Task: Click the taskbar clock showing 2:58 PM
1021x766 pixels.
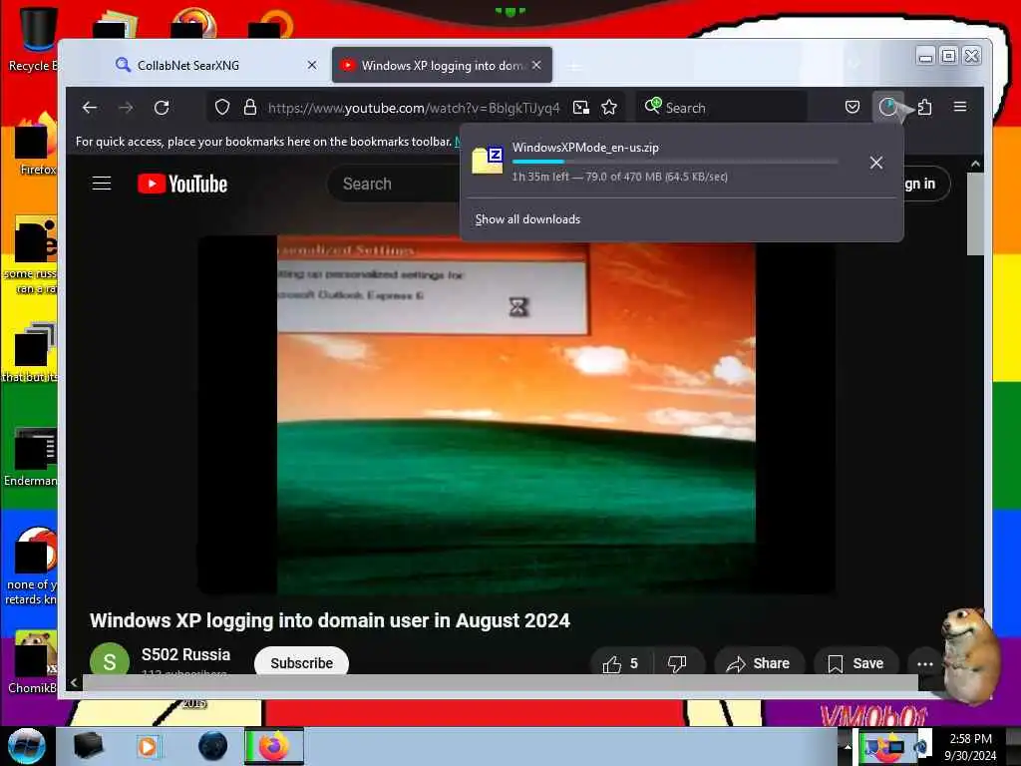Action: click(970, 747)
